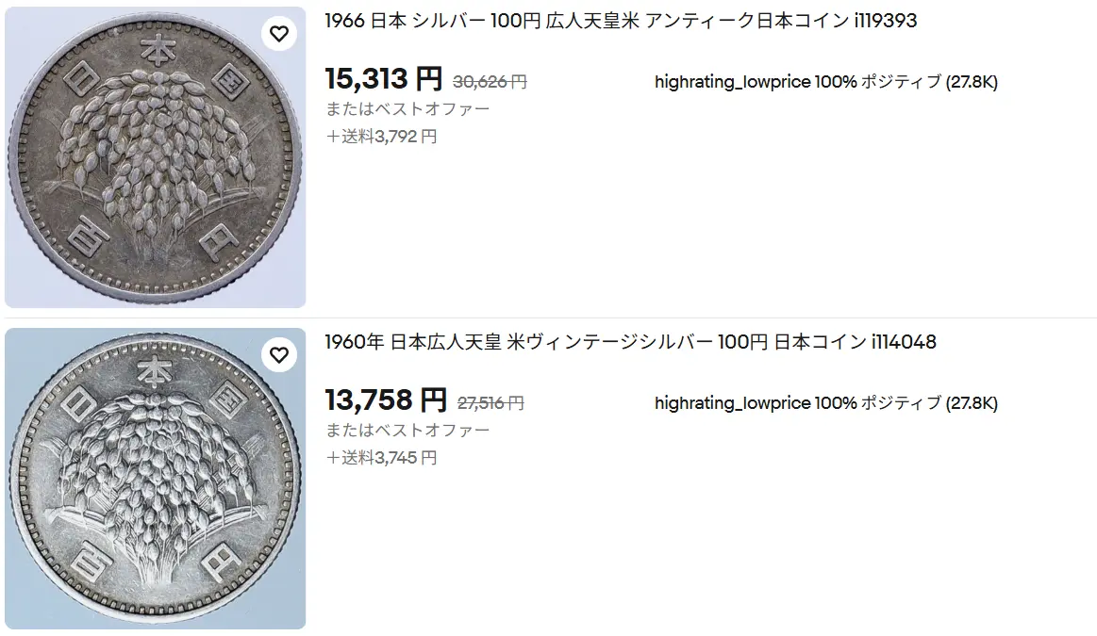Tap the watchlist heart beside the 1966 listing title
This screenshot has height=636, width=1097.
coord(279,32)
